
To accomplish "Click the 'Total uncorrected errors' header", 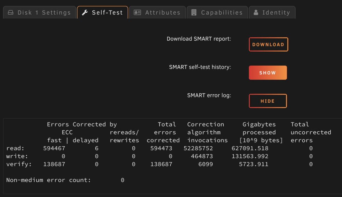I will pos(311,132).
